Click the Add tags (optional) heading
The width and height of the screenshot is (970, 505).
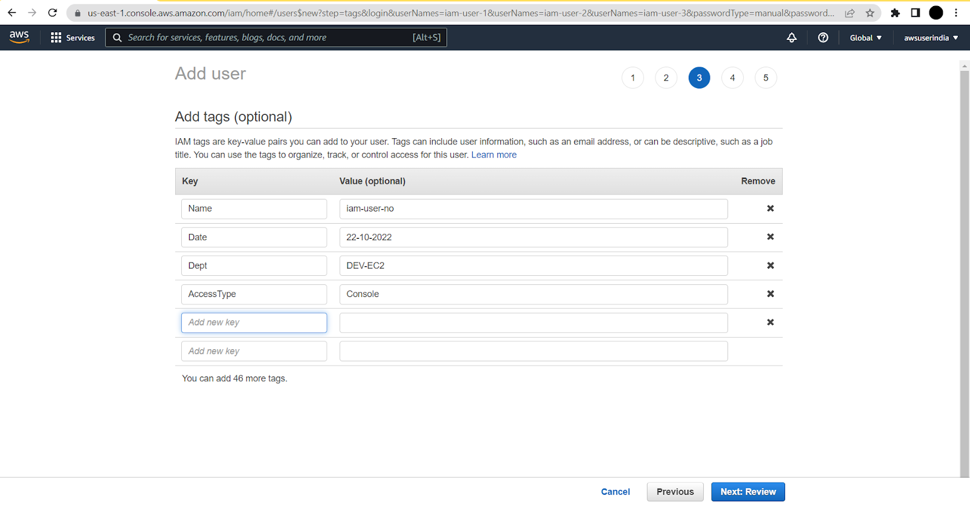[x=233, y=117]
